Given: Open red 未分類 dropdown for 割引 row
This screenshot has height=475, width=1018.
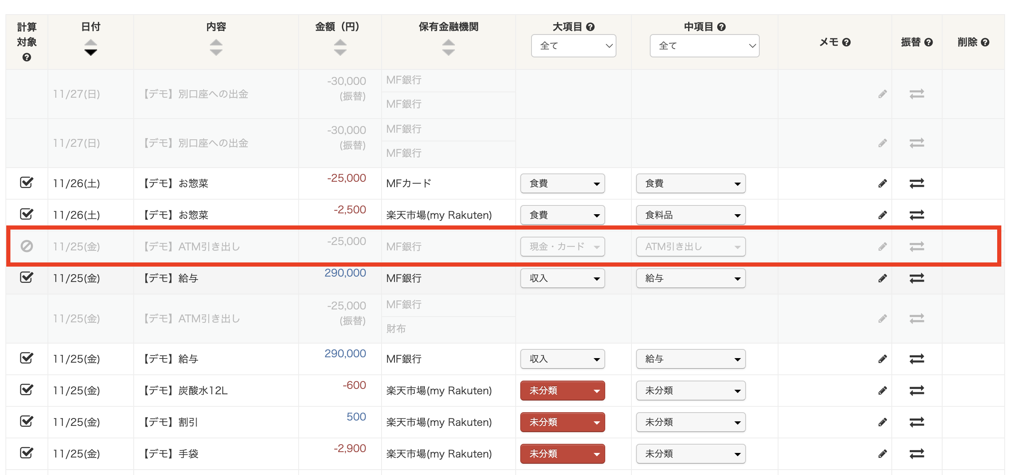Looking at the screenshot, I should (x=562, y=422).
